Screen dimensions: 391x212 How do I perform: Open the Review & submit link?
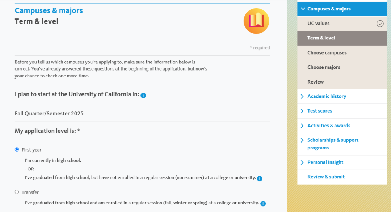[326, 177]
